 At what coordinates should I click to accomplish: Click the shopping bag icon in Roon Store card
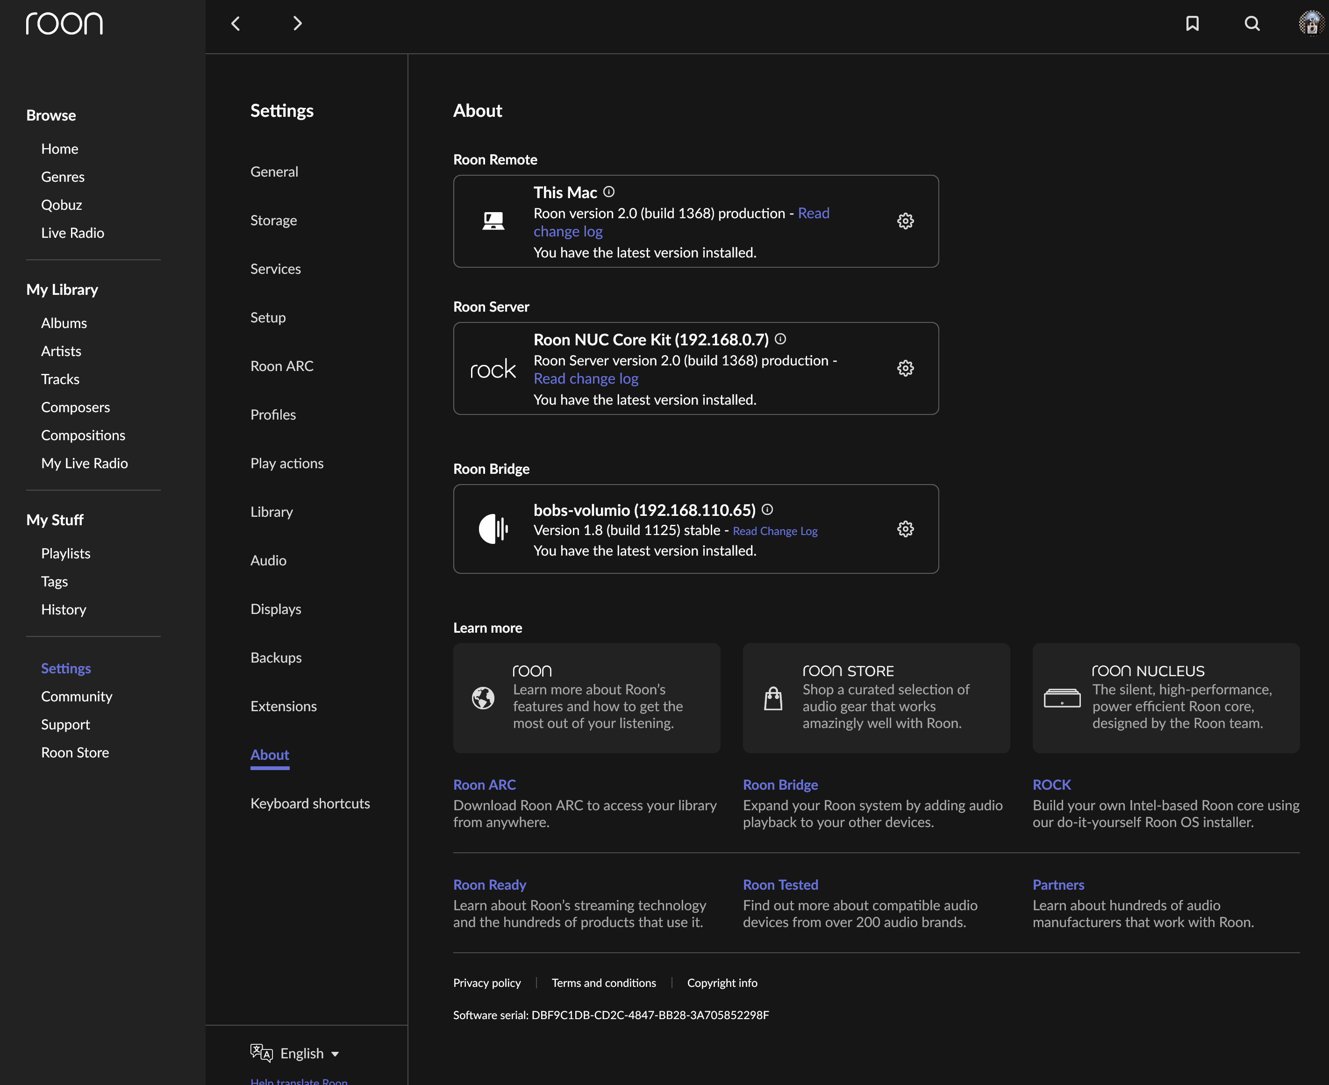pyautogui.click(x=773, y=698)
